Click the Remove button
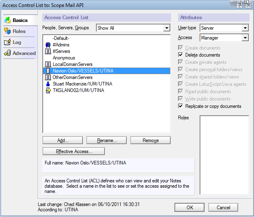 150,140
